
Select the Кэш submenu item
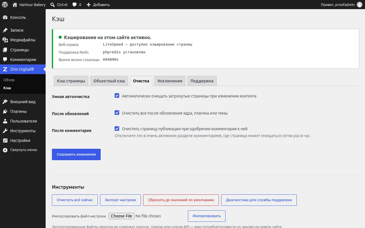point(7,88)
